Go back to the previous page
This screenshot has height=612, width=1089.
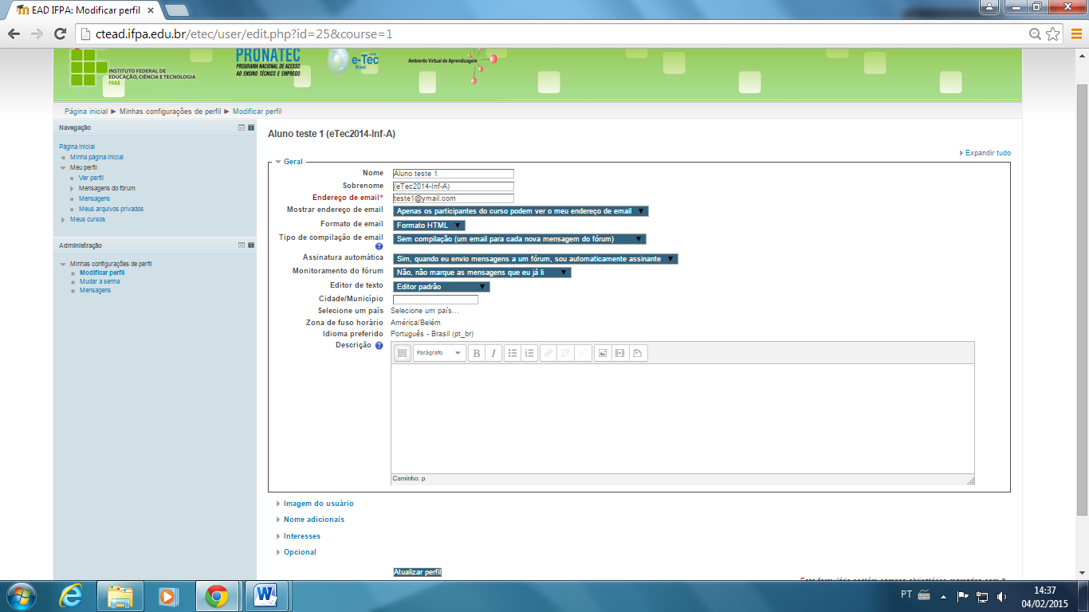(14, 34)
